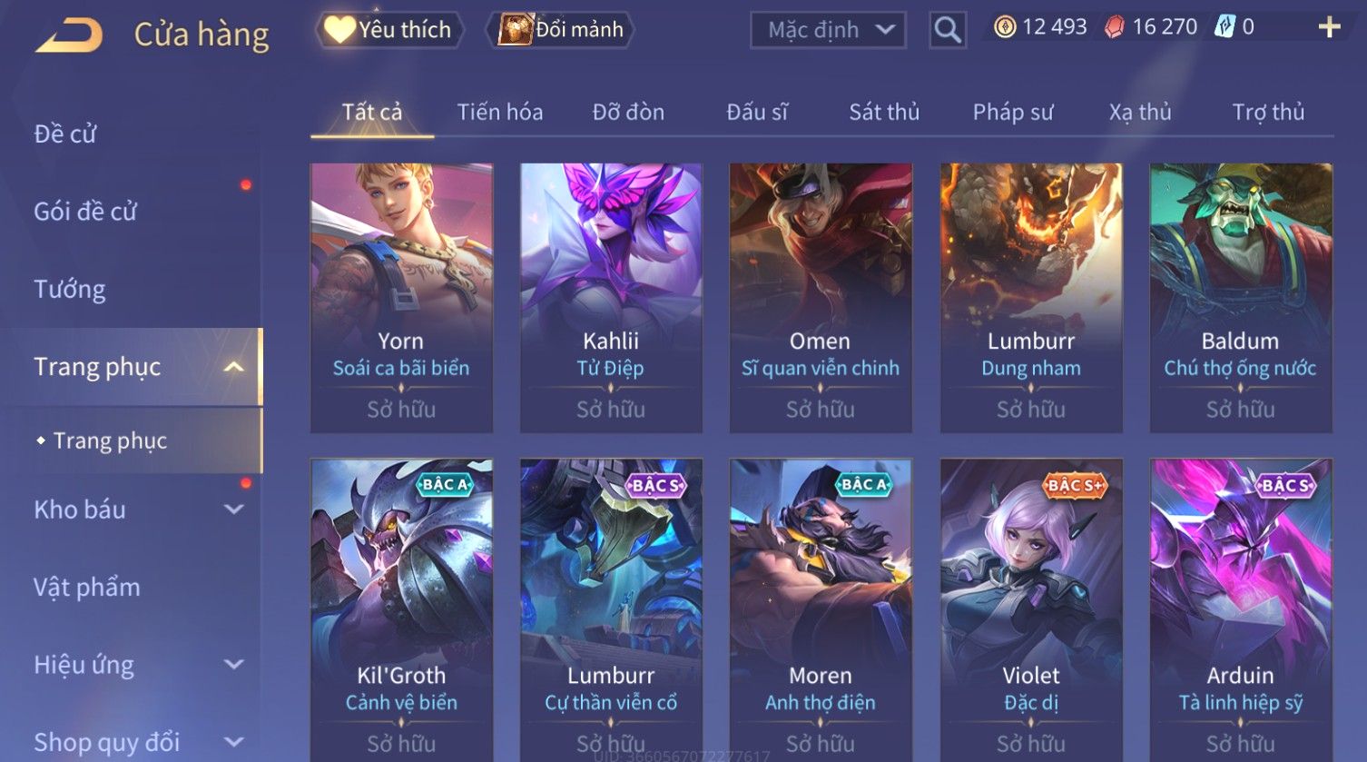Open Vật phẩm in the sidebar
The height and width of the screenshot is (762, 1367).
[87, 588]
